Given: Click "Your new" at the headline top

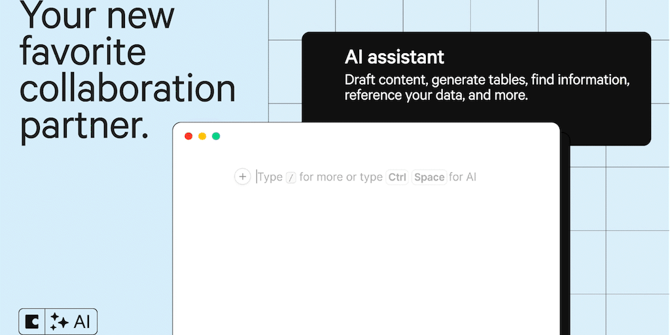Looking at the screenshot, I should click(97, 14).
